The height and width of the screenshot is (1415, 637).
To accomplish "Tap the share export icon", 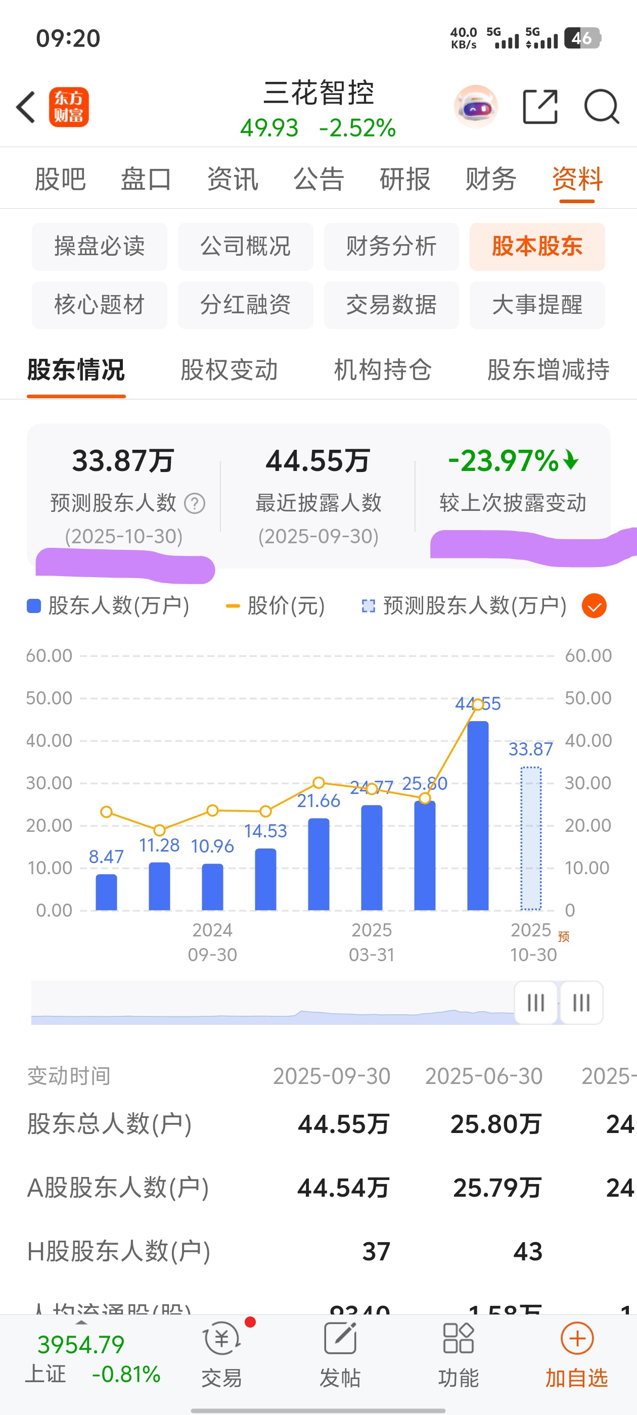I will pos(540,107).
